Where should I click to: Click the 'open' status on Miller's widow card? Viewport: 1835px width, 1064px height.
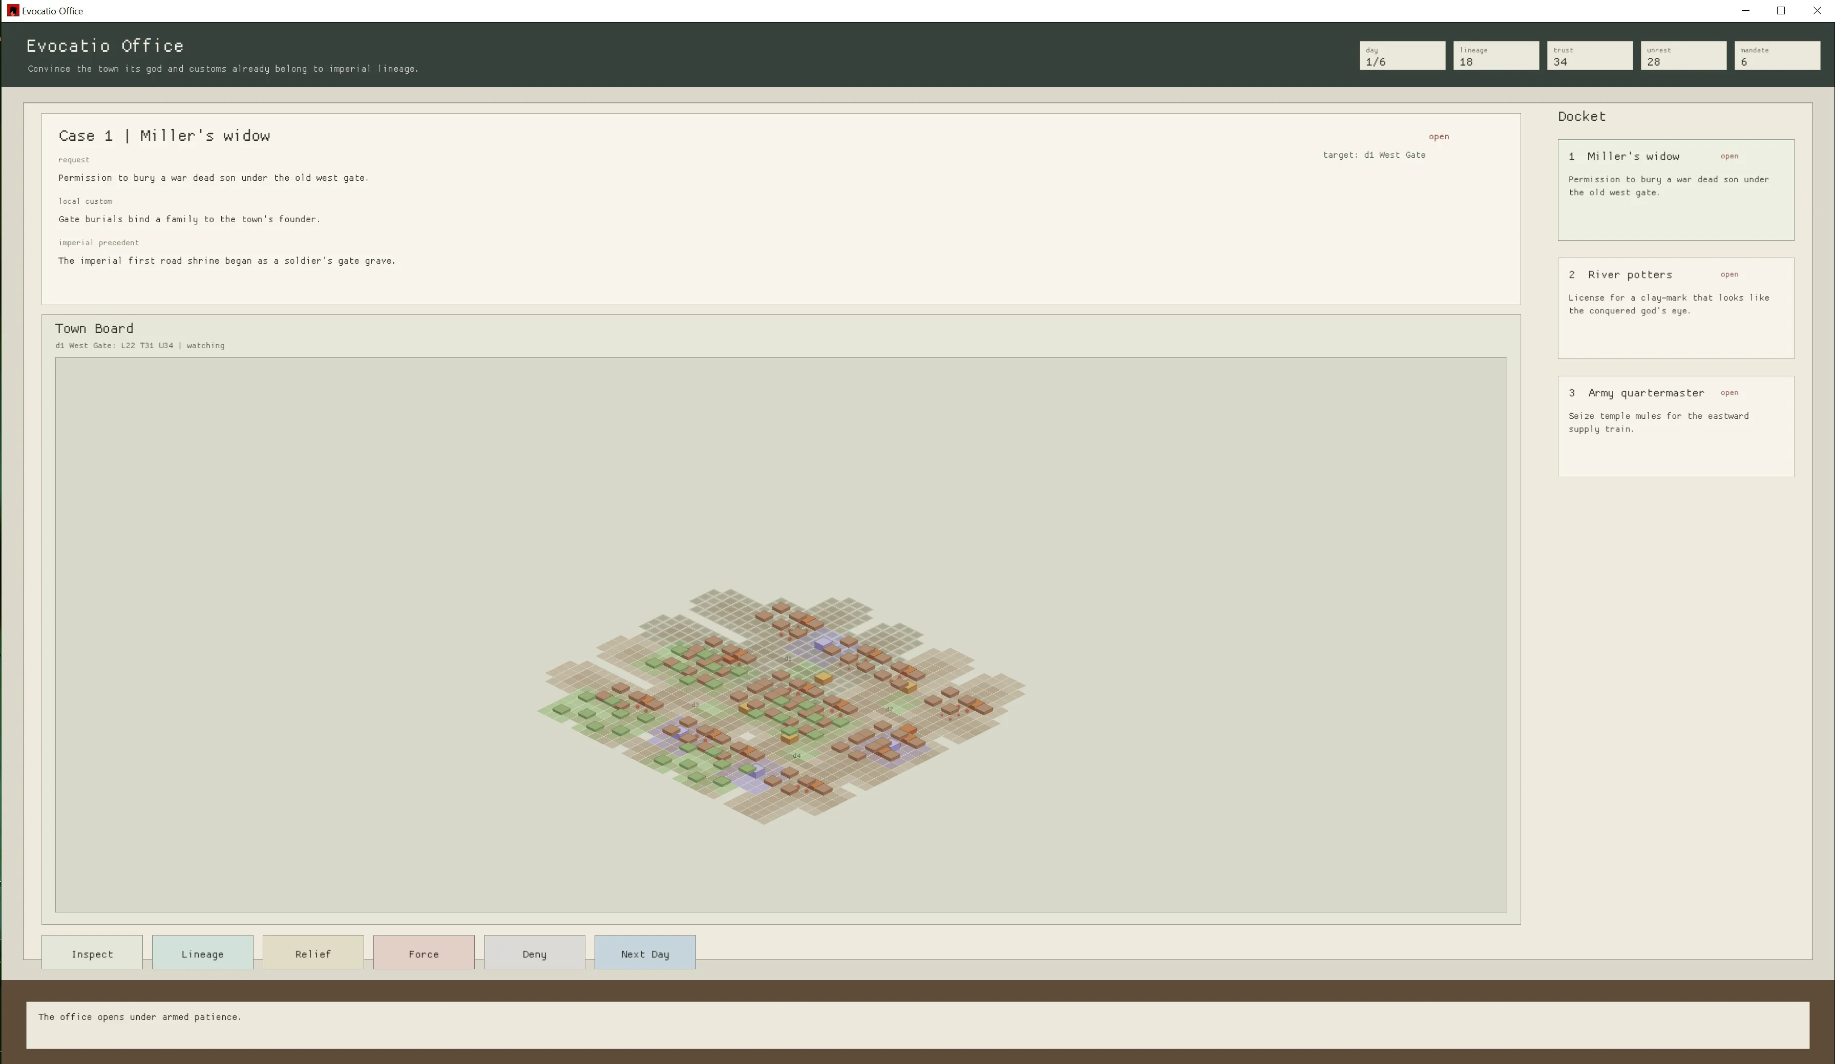coord(1729,156)
